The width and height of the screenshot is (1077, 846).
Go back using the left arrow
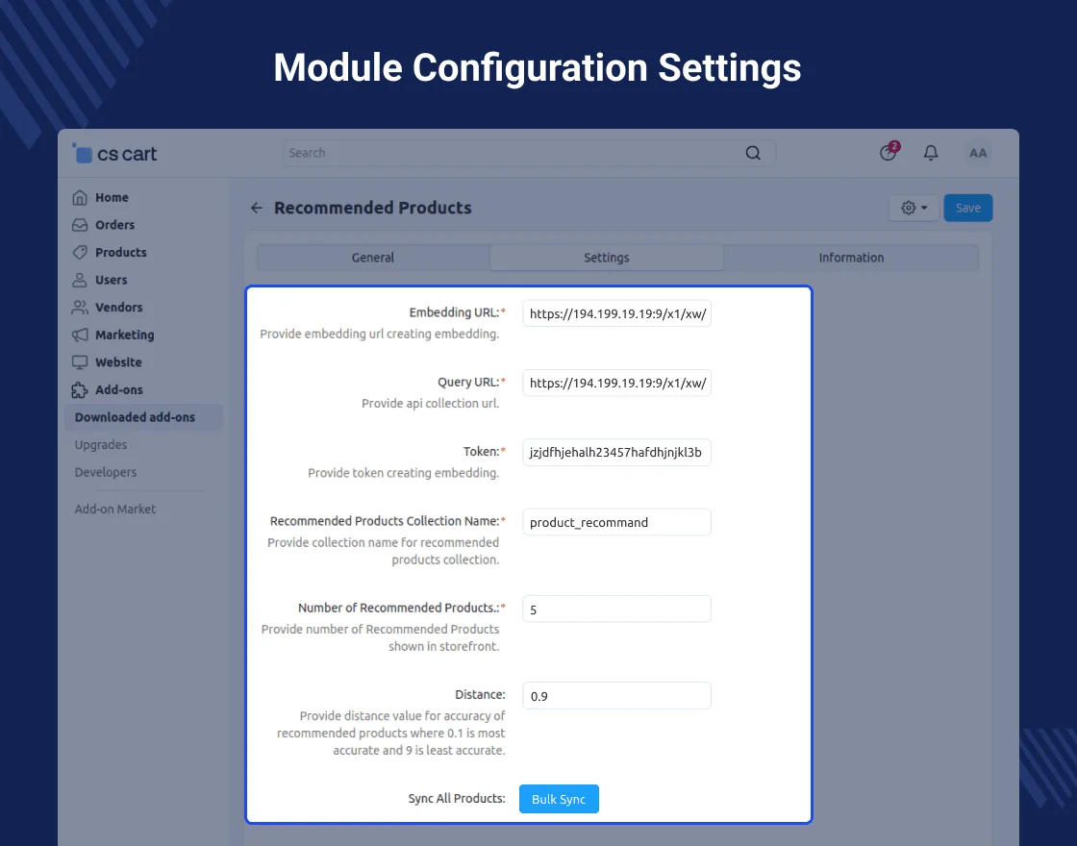(x=257, y=208)
